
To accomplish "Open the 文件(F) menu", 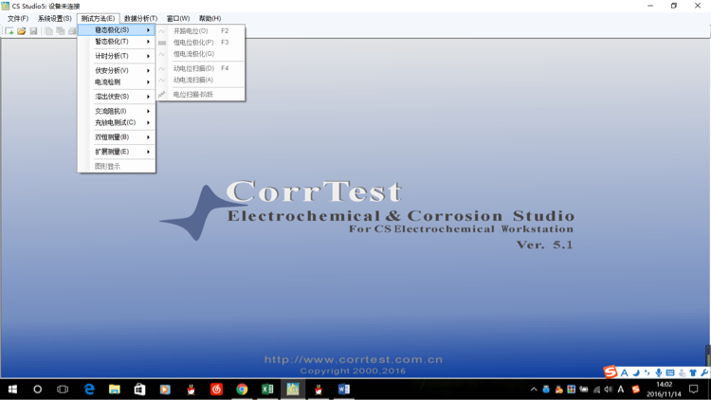I will [x=18, y=19].
